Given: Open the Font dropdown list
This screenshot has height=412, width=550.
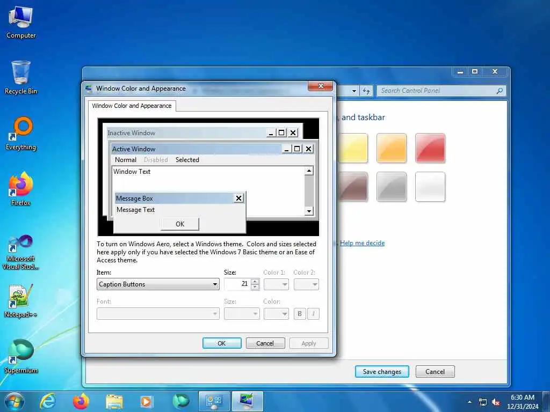Looking at the screenshot, I should 158,313.
